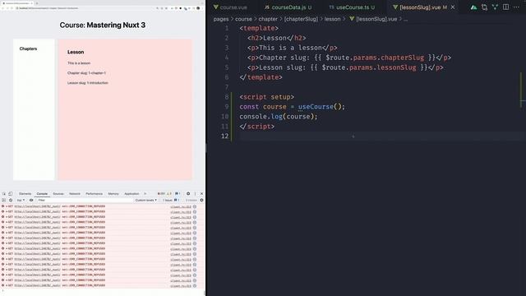Open the Memory tab in DevTools
The width and height of the screenshot is (526, 296).
tap(113, 194)
